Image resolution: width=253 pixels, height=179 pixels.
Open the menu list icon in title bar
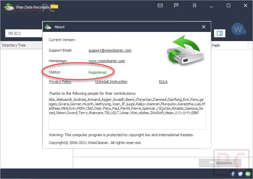(x=195, y=5)
